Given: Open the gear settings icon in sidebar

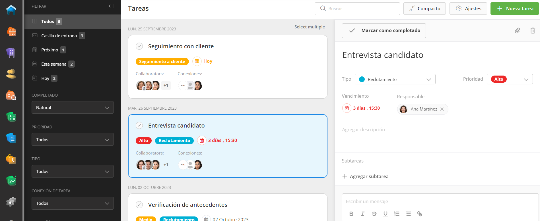Looking at the screenshot, I should click(x=11, y=202).
